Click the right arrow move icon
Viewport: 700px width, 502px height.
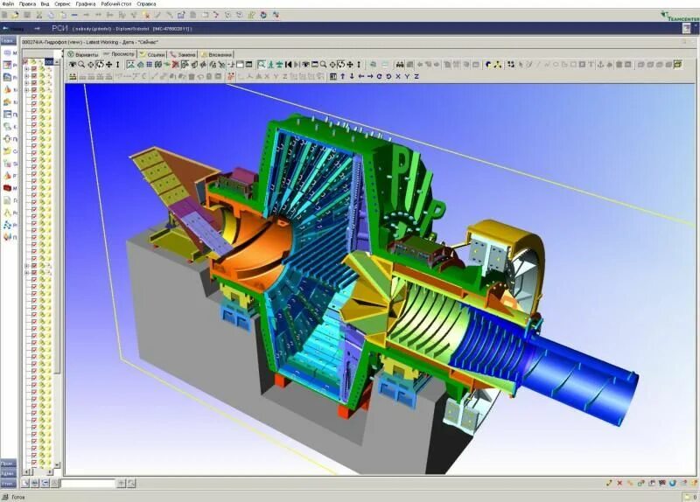[370, 77]
